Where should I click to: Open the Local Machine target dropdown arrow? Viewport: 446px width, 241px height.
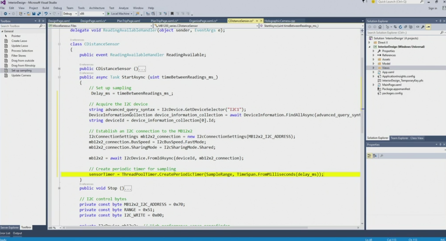click(x=131, y=14)
